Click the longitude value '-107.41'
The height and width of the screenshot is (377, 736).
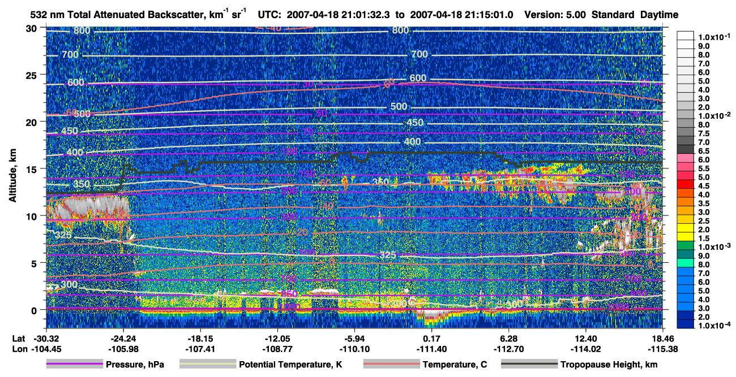[x=200, y=349]
